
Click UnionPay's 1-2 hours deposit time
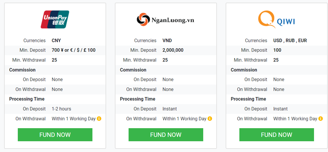(62, 109)
